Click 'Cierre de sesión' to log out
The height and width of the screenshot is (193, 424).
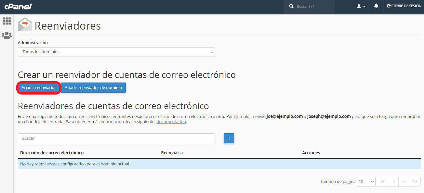click(x=404, y=6)
